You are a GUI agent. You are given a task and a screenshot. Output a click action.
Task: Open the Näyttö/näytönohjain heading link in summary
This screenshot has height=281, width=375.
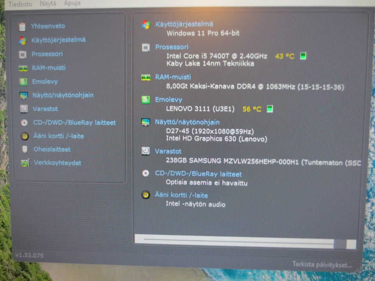coord(187,122)
